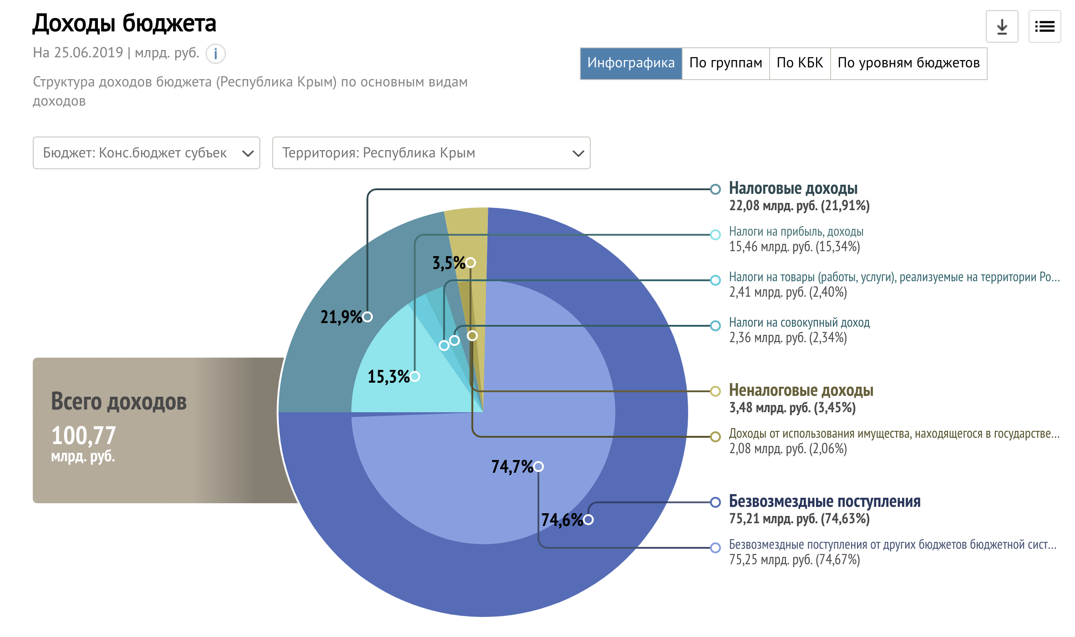Click the Налоговые доходы legend marker circle
Screen dimensions: 1075x637
click(x=715, y=189)
